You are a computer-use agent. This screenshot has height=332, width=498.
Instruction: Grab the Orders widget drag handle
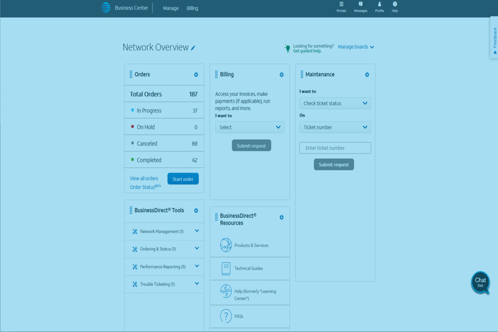point(131,74)
